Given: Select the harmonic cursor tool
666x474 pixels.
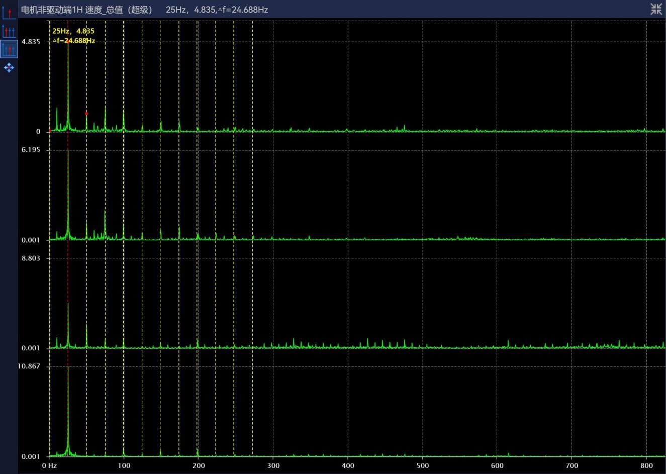Looking at the screenshot, I should click(x=9, y=31).
